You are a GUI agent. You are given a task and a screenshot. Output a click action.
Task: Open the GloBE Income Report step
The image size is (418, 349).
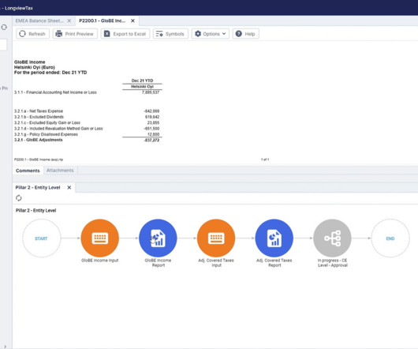pos(158,238)
